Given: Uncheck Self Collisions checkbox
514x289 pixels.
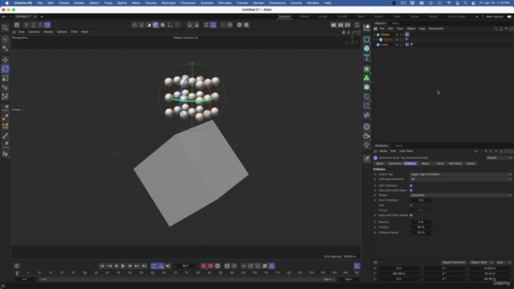Looking at the screenshot, I should [x=411, y=185].
